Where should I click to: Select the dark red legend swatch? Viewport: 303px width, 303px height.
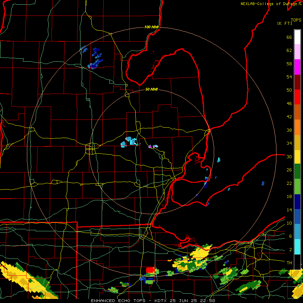pyautogui.click(x=297, y=82)
